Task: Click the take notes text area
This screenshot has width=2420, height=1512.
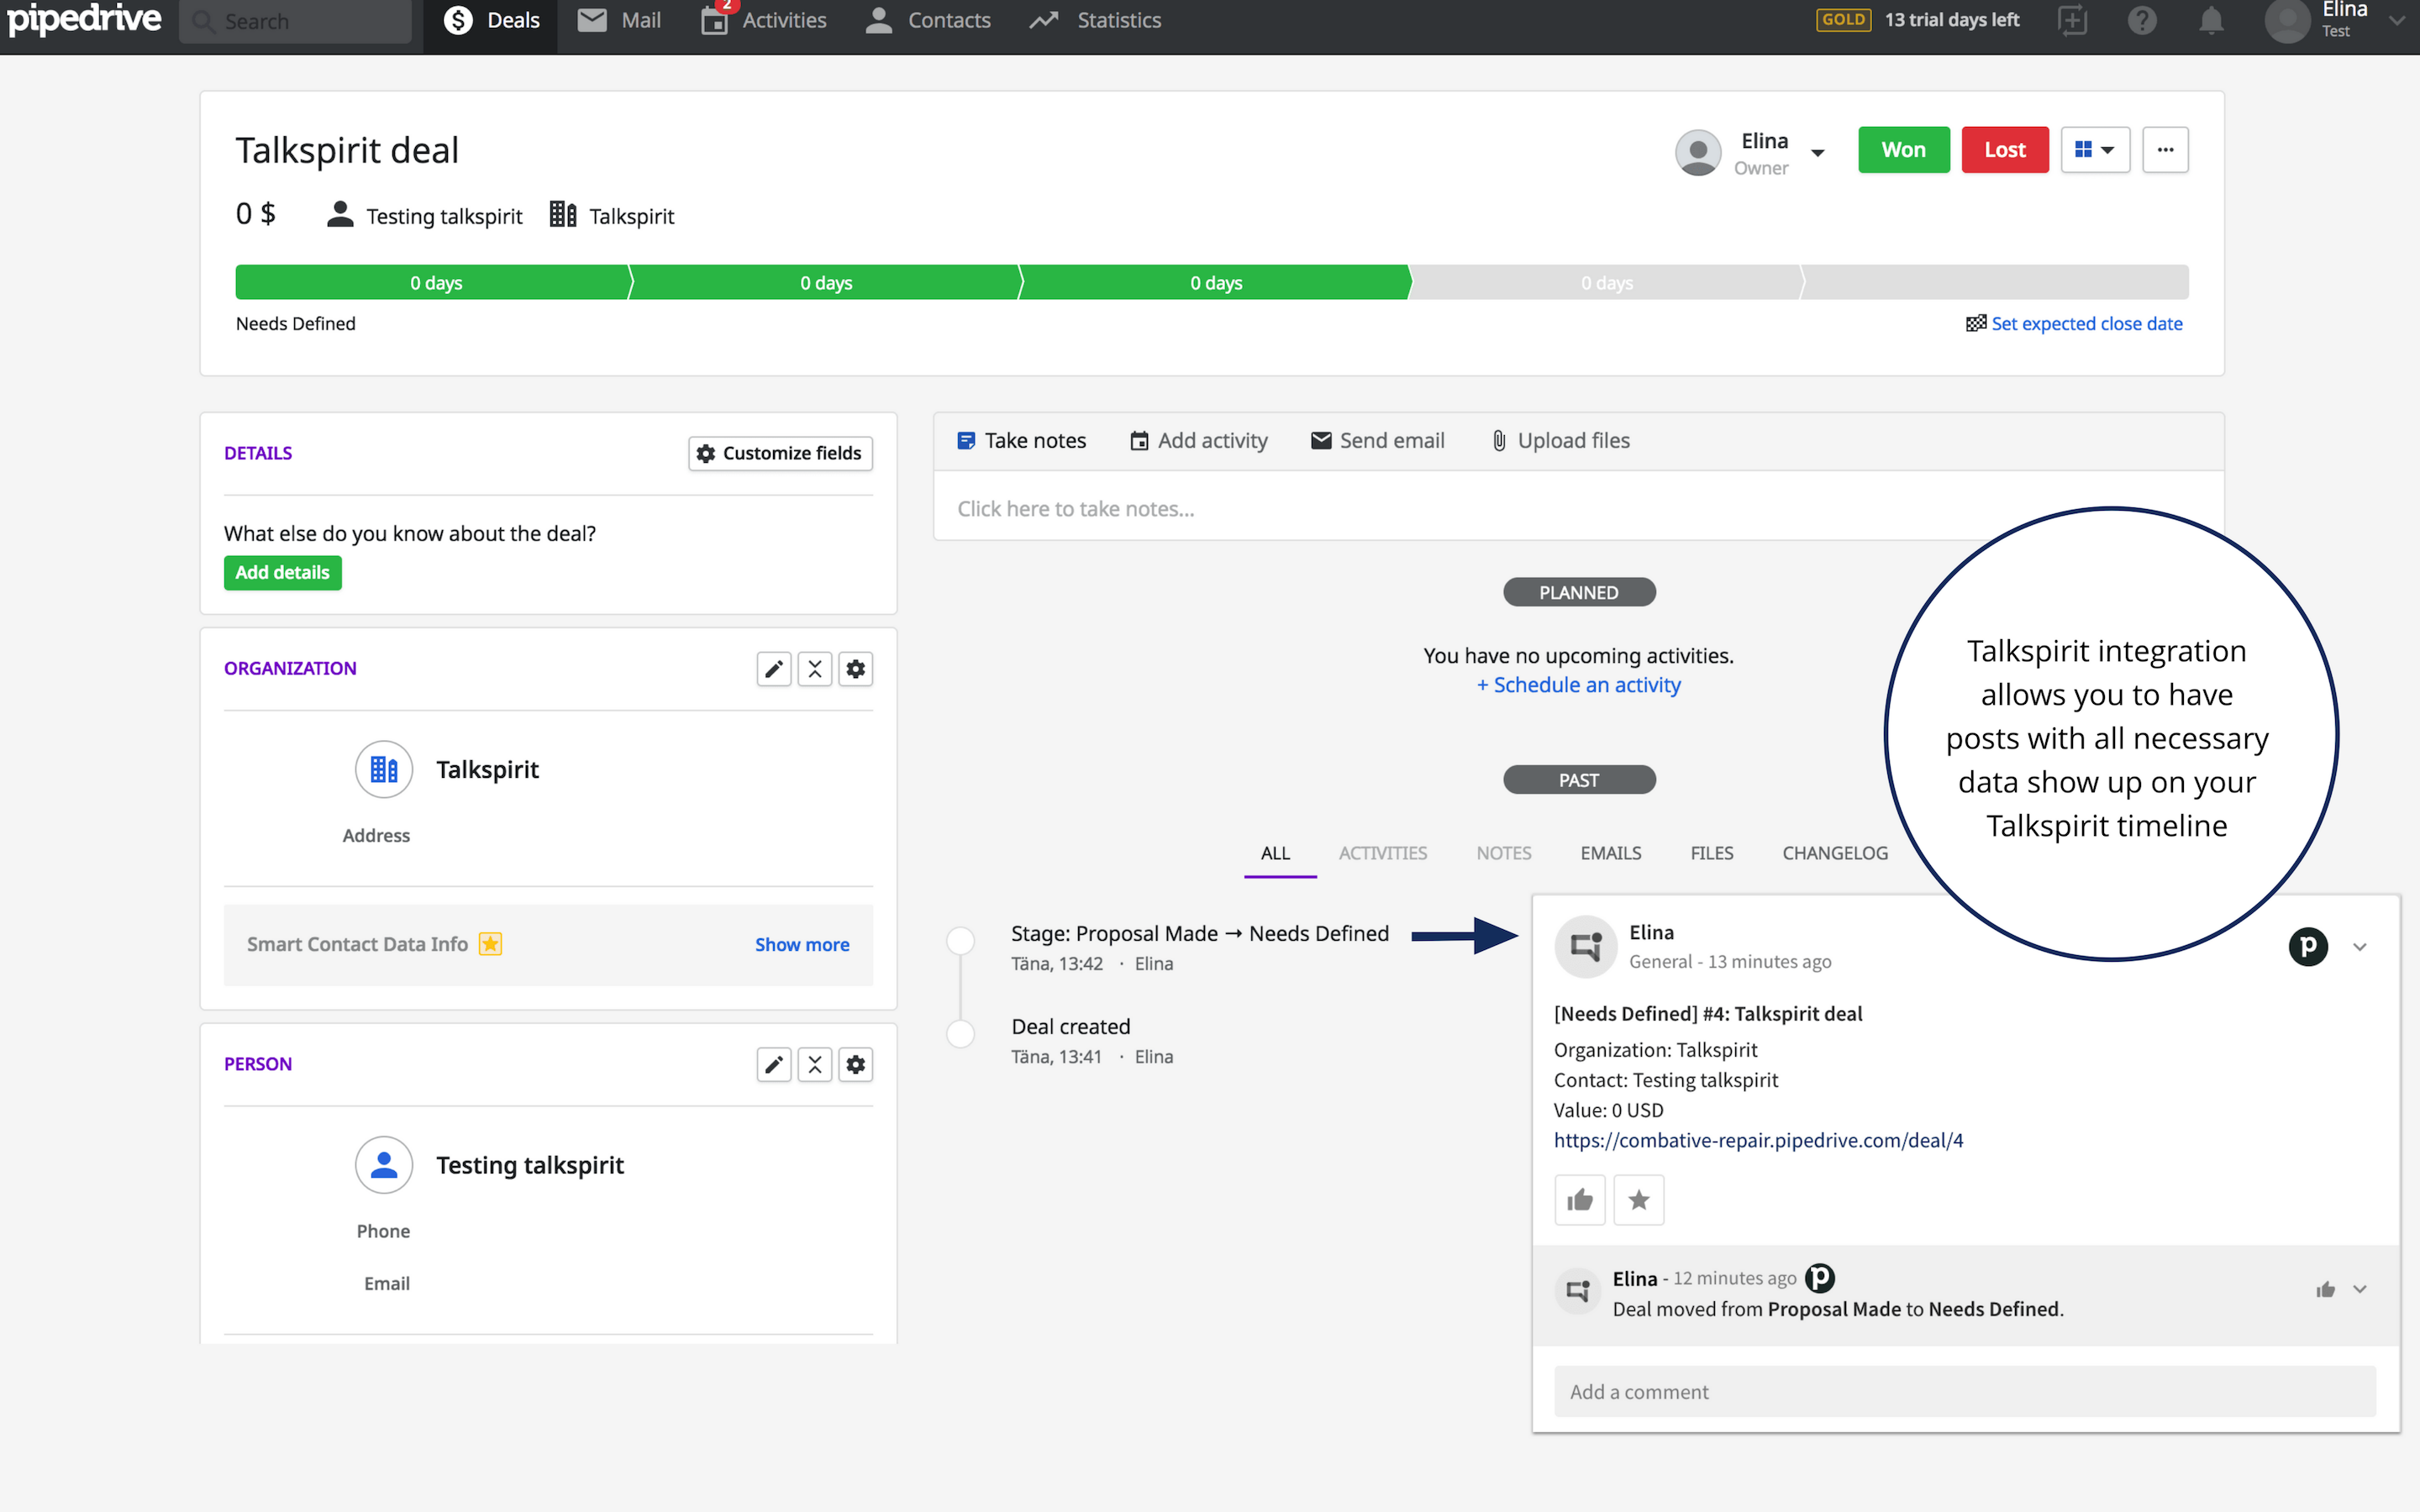Action: (x=1578, y=509)
